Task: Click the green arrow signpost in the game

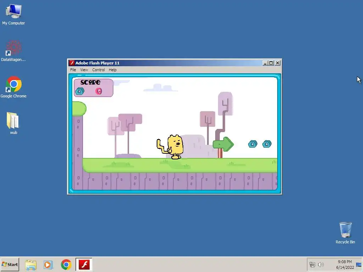Action: click(x=223, y=144)
